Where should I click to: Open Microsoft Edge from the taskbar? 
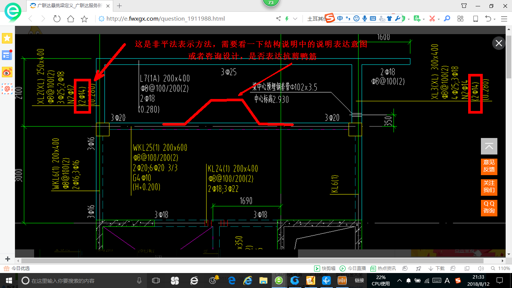(x=232, y=280)
